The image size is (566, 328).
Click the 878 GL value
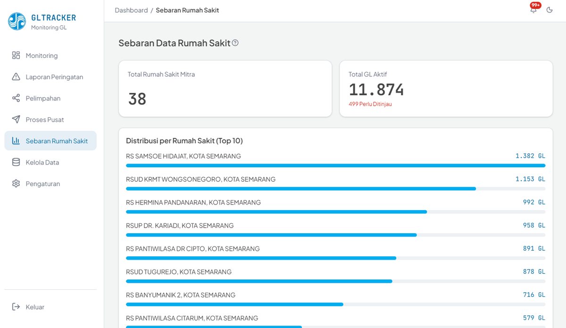(534, 271)
